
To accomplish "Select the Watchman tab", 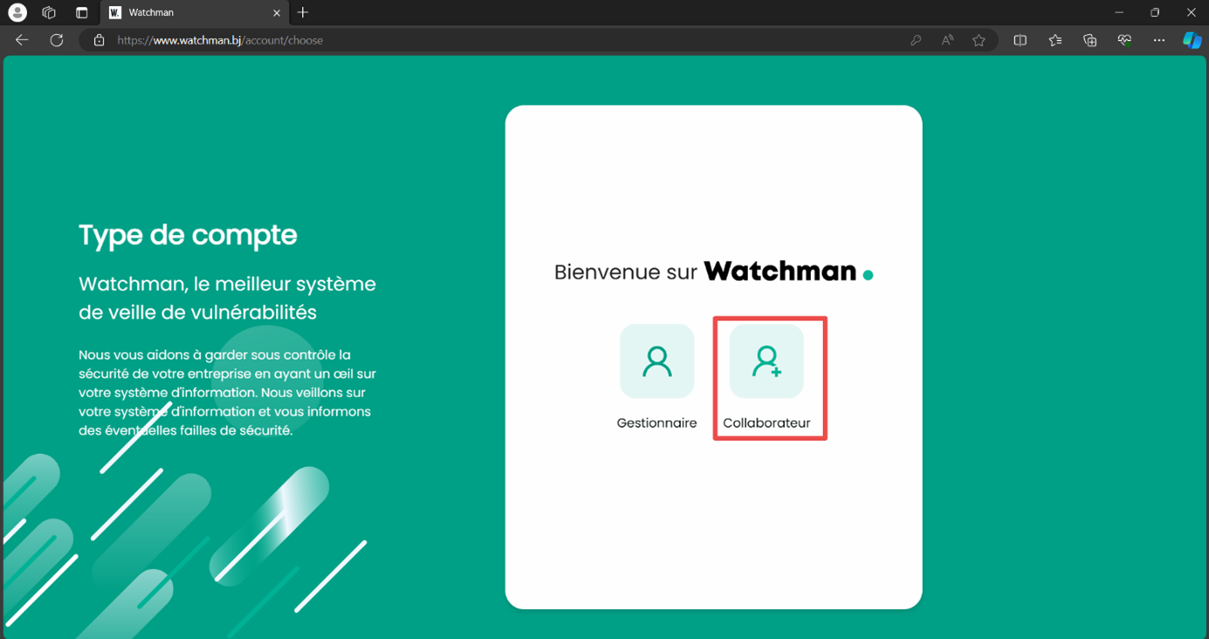I will coord(195,12).
